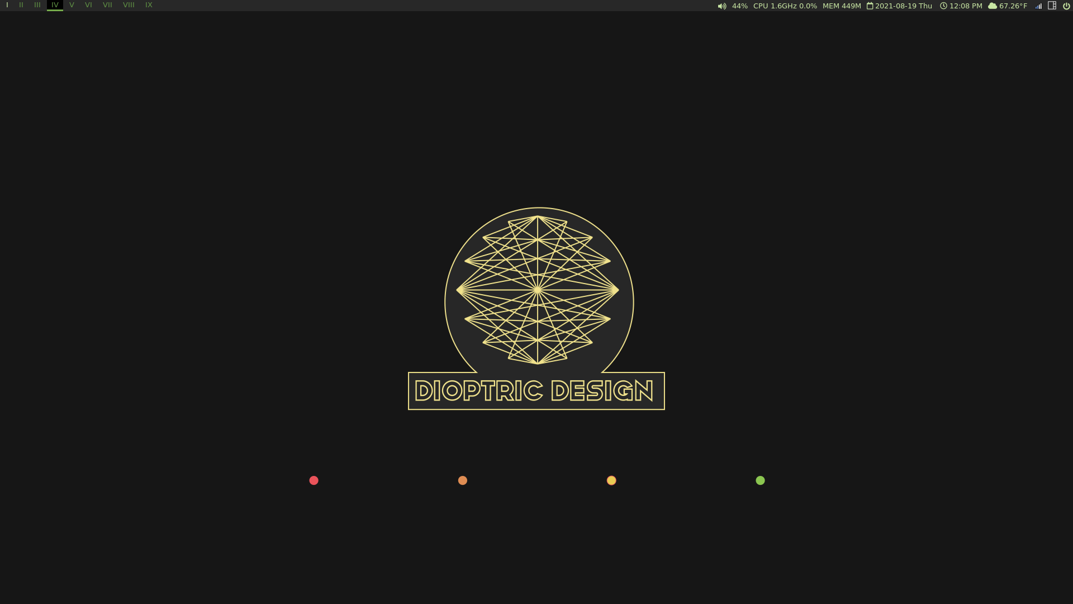The image size is (1073, 604).
Task: Switch to workspace VII
Action: coord(107,5)
